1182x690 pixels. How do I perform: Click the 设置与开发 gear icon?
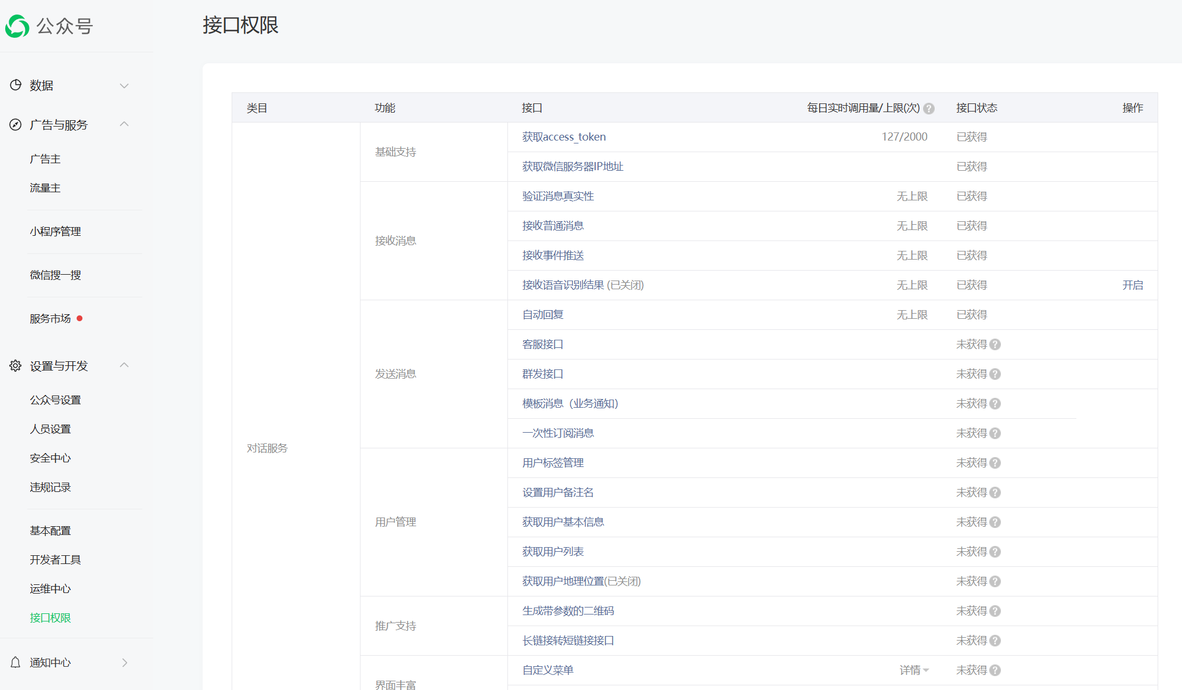pos(16,365)
